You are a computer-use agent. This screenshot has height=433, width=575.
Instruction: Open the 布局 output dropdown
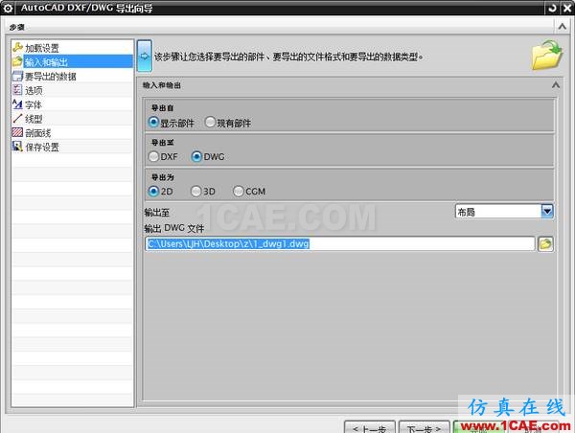tap(547, 211)
